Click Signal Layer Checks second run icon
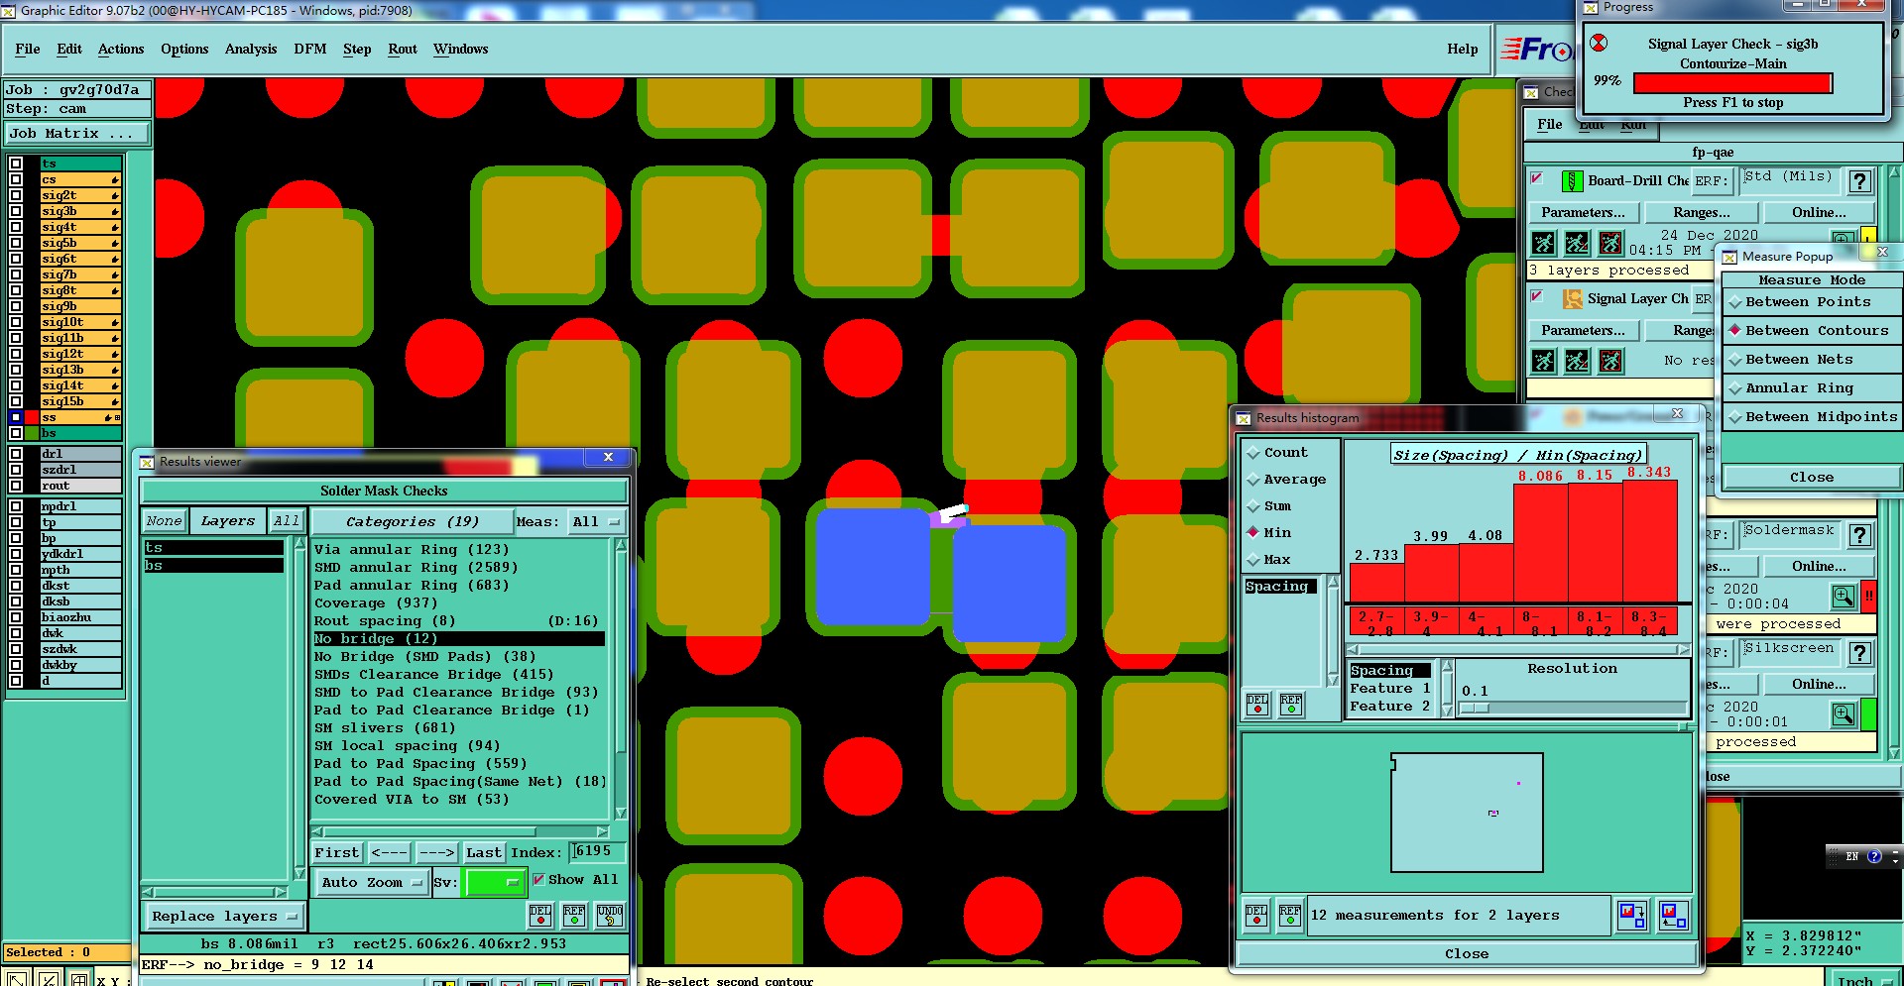The height and width of the screenshot is (986, 1904). [x=1577, y=361]
